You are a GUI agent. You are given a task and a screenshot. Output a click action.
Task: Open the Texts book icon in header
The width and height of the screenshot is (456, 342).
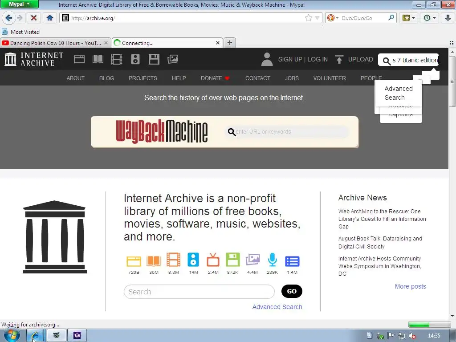coord(98,59)
